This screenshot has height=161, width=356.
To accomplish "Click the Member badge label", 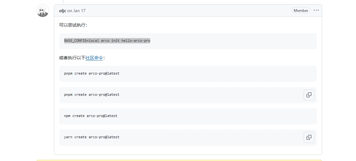I will pyautogui.click(x=301, y=10).
